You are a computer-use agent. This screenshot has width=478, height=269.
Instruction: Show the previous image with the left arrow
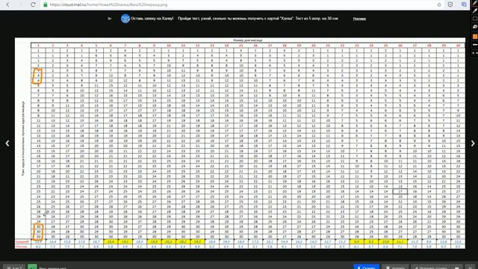7,143
